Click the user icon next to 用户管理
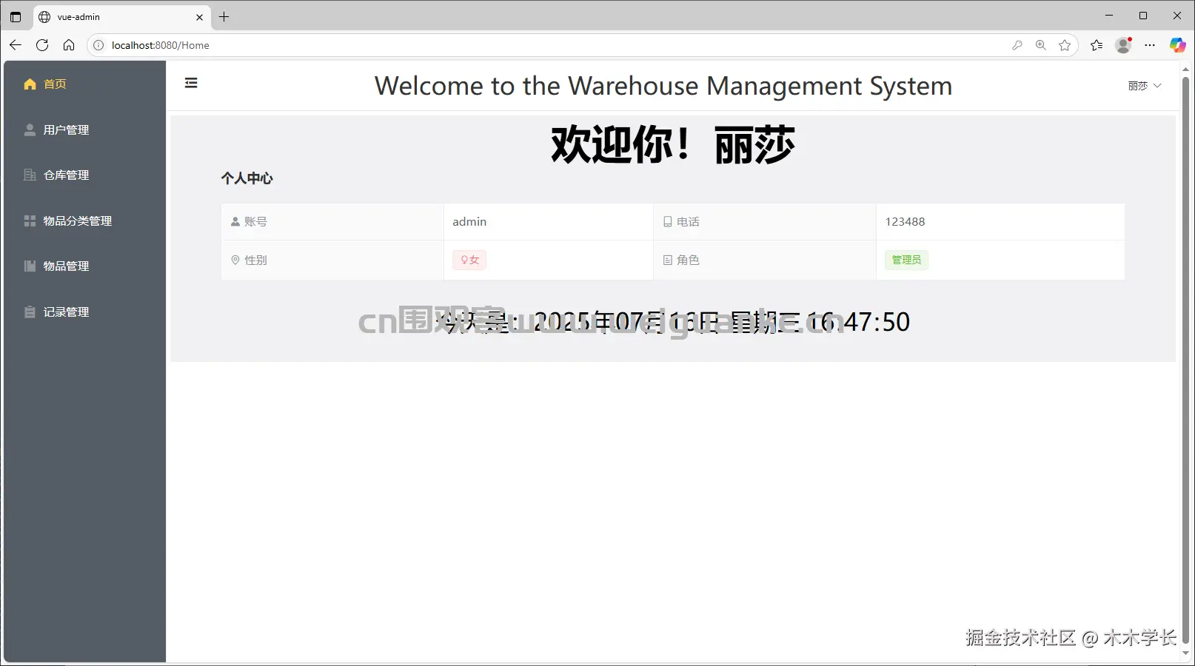Screen dimensions: 1195x666 point(29,129)
